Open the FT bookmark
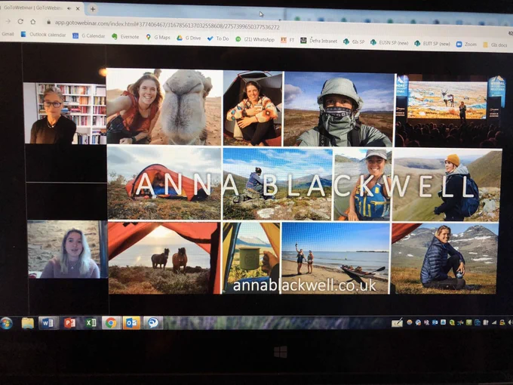Screen dimensions: 513x385 click(x=287, y=40)
